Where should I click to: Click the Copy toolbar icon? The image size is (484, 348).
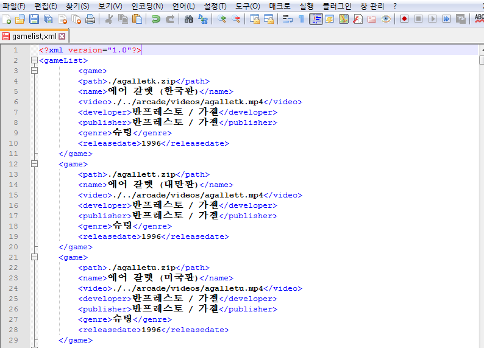(x=123, y=19)
